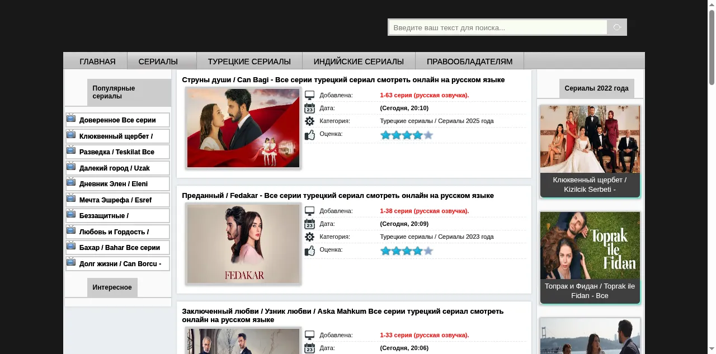Viewport: 716px width, 354px height.
Task: Open ИНДИЙСКИЕ СЕРИАЛЫ menu item
Action: click(x=359, y=61)
